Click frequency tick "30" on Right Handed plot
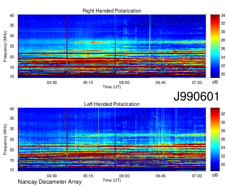The width and height of the screenshot is (229, 186). 12,36
